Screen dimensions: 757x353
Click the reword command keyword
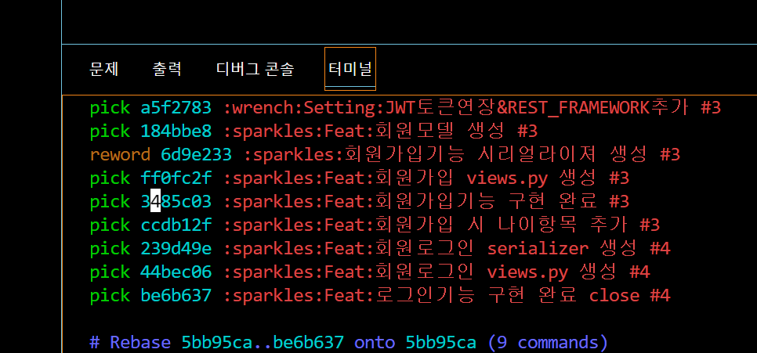pyautogui.click(x=120, y=154)
